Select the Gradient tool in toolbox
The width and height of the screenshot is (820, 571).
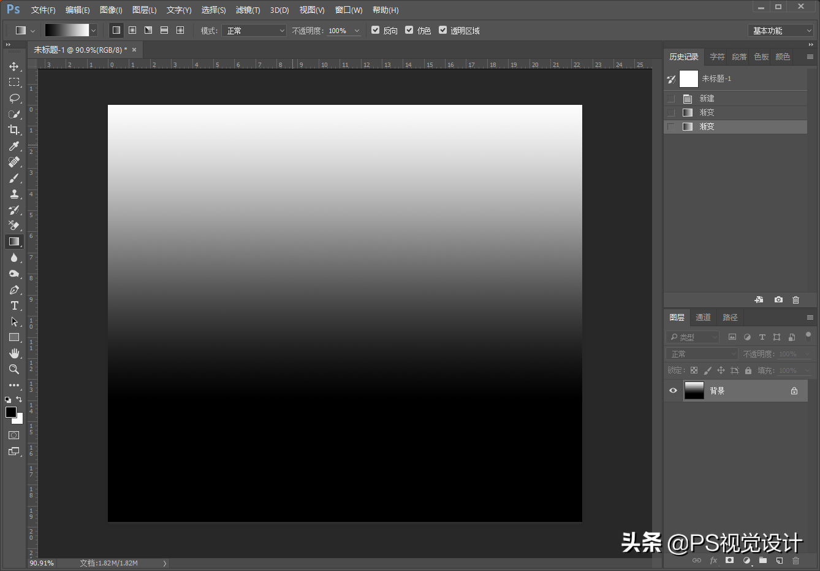(14, 242)
